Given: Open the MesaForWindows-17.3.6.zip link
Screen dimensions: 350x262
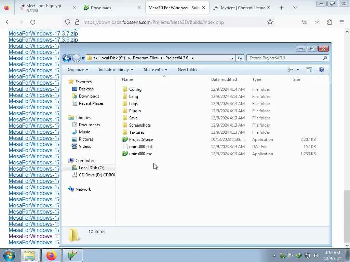Looking at the screenshot, I should (x=43, y=40).
